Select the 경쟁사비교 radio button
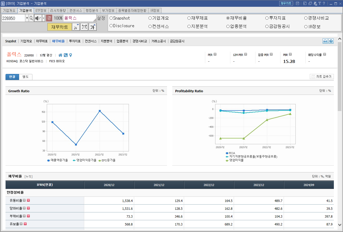343x232 pixels. [306, 18]
